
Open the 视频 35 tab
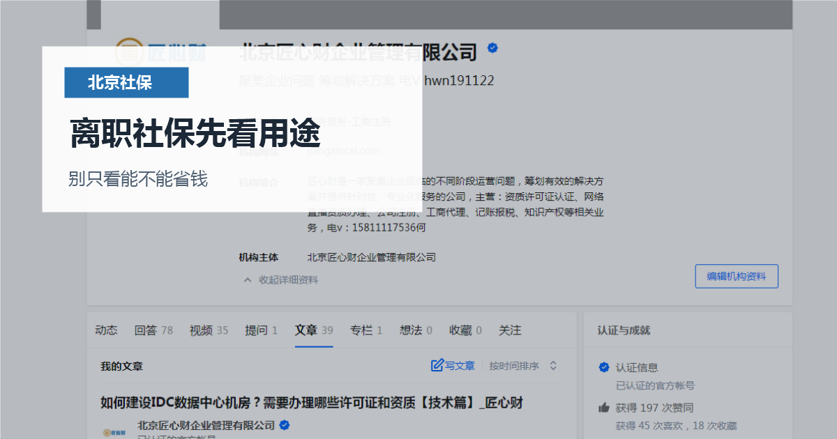coord(209,330)
